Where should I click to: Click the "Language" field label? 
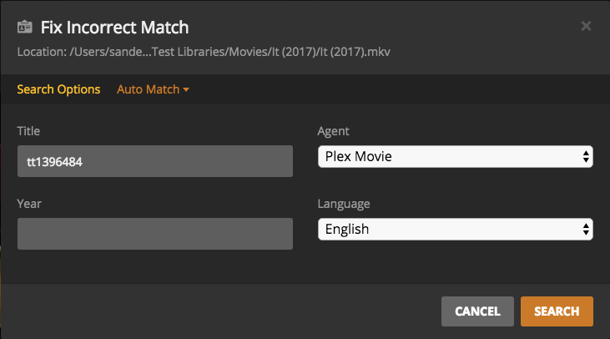pos(344,203)
